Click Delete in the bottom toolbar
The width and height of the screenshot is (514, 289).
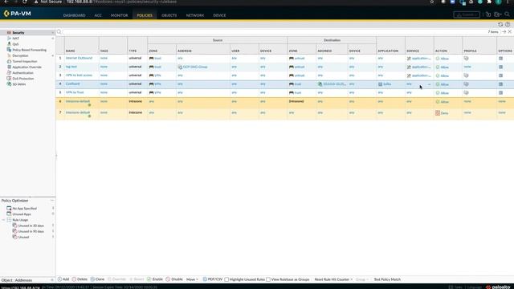click(80, 279)
